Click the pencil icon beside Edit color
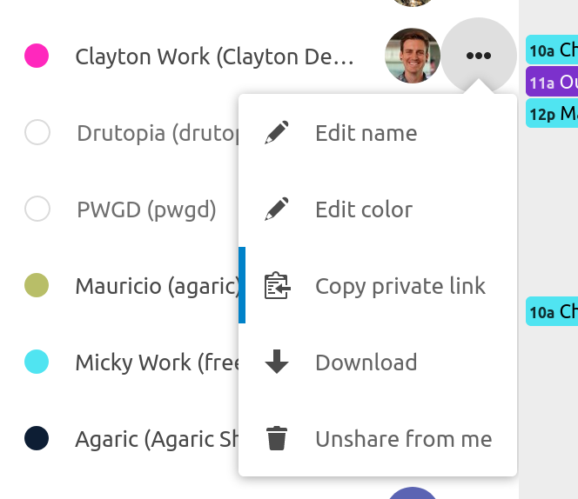Viewport: 578px width, 499px height. click(277, 210)
